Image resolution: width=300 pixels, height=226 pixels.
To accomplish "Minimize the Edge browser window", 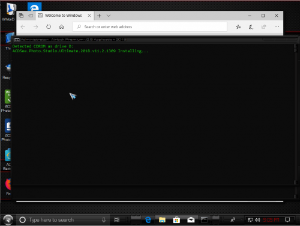I will click(250, 16).
